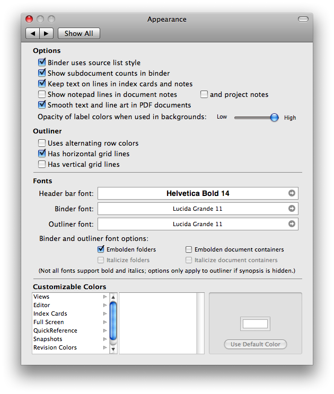Click the label color opacity slider knob
Screen dimensions: 334x394
[x=274, y=118]
